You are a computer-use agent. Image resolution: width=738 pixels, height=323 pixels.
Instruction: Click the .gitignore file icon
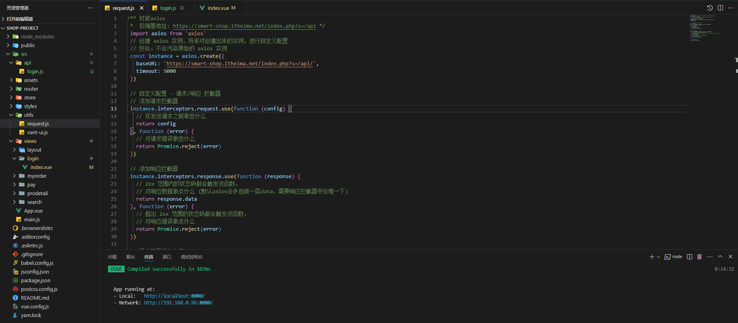point(15,254)
